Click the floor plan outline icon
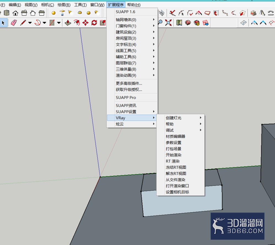This screenshot has height=245, width=275. 243,23
